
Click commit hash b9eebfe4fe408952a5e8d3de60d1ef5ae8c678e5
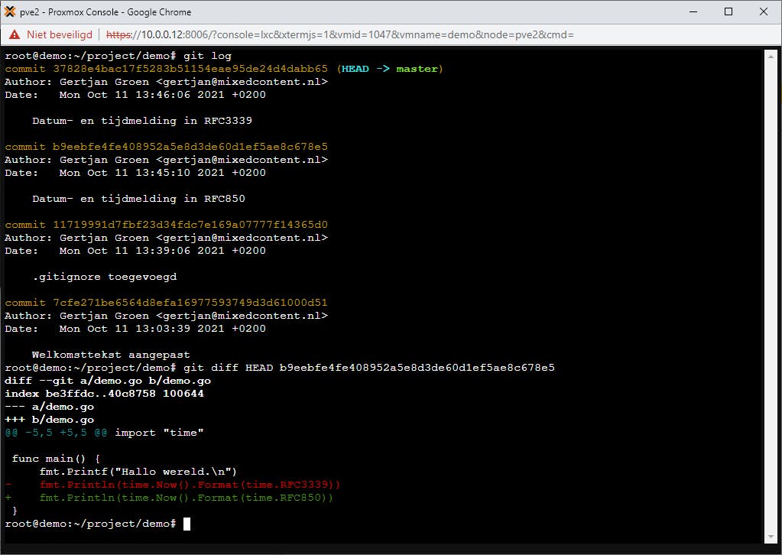[191, 146]
